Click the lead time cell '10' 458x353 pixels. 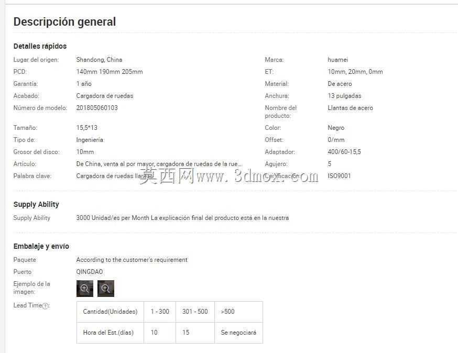(160, 333)
